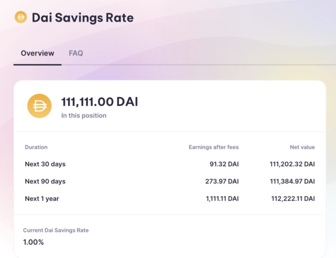Click the 111,202.32 DAI net value

pos(292,164)
